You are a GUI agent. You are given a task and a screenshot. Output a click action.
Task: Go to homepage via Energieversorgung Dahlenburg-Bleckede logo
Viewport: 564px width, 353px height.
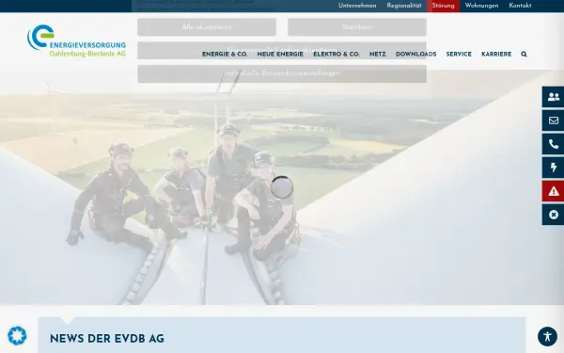pyautogui.click(x=77, y=41)
